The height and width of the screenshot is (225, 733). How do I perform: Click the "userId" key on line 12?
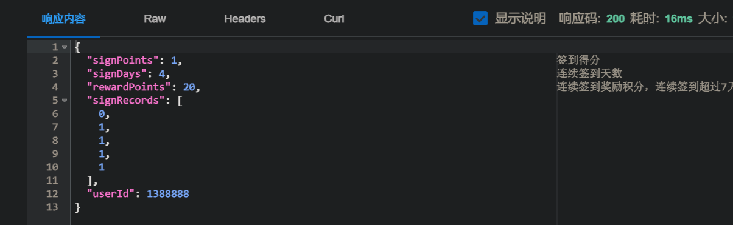point(111,193)
